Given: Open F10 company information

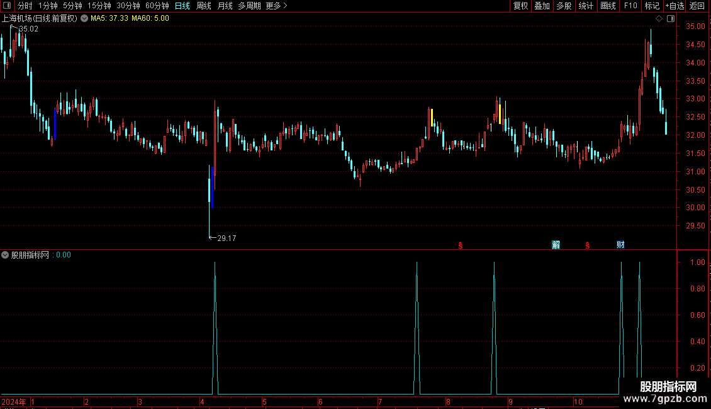Looking at the screenshot, I should click(x=630, y=6).
